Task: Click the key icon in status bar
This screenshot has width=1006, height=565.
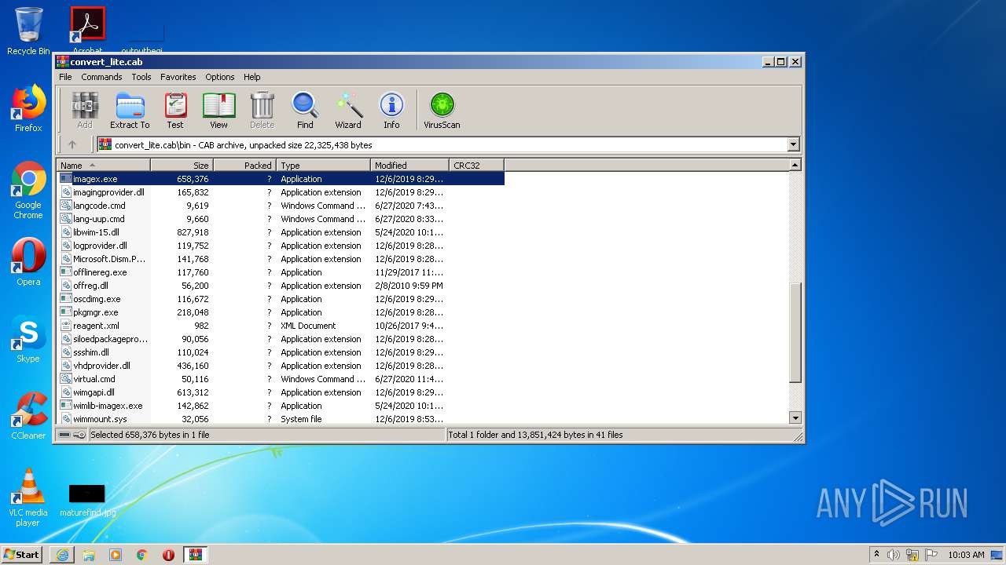Action: coord(79,434)
